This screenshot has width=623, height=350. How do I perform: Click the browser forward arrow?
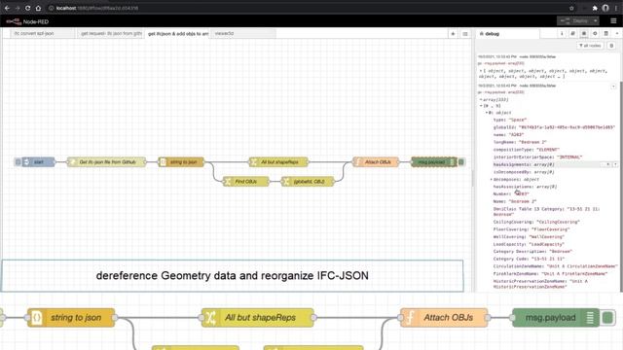[x=18, y=8]
